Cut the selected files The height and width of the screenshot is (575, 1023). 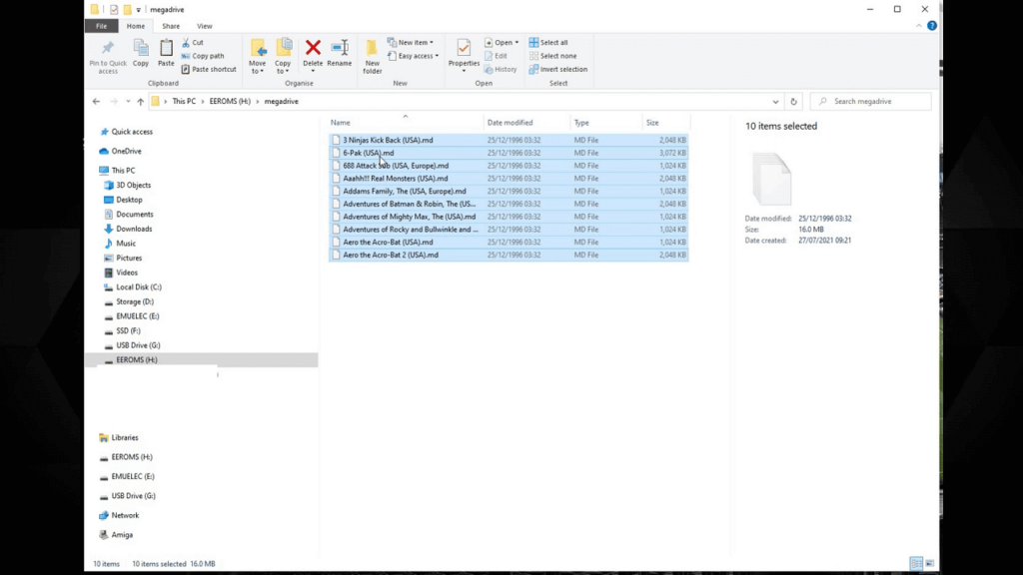(193, 42)
